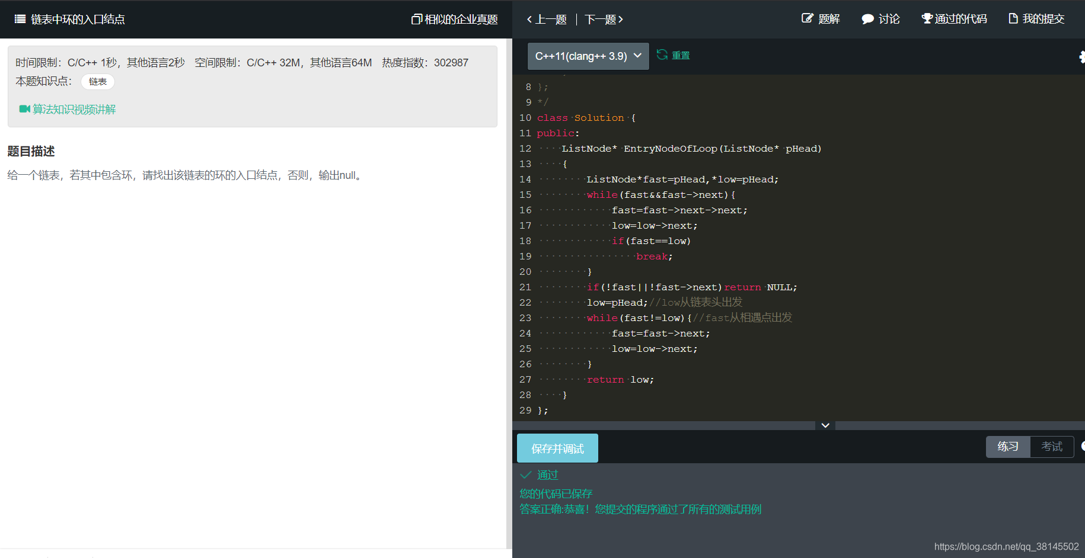Viewport: 1085px width, 558px height.
Task: Click the message 您的代码已保存
Action: [x=556, y=493]
